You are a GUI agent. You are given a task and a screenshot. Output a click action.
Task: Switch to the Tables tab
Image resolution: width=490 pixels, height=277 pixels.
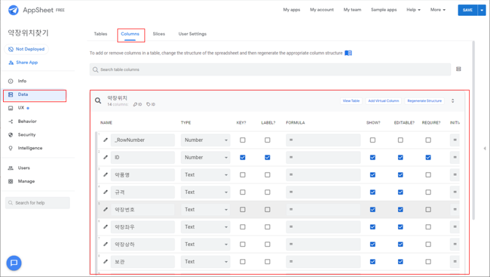coord(100,34)
